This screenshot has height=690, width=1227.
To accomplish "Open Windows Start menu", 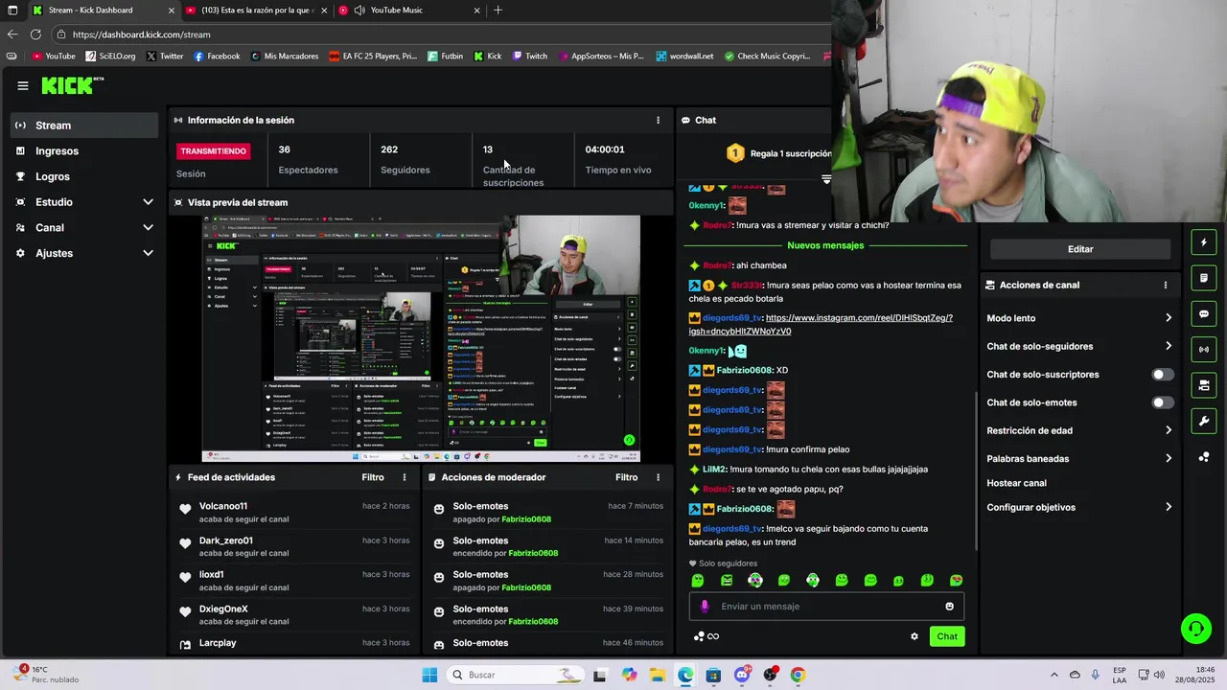I will click(x=429, y=675).
